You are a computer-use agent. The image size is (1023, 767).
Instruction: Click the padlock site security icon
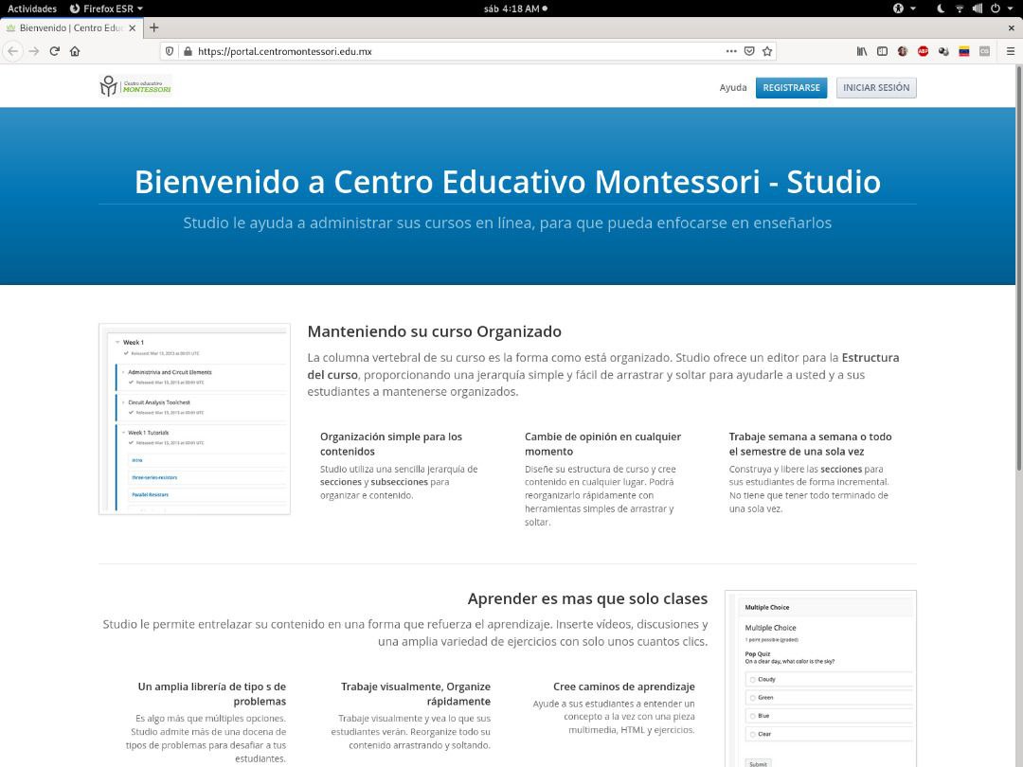tap(188, 51)
